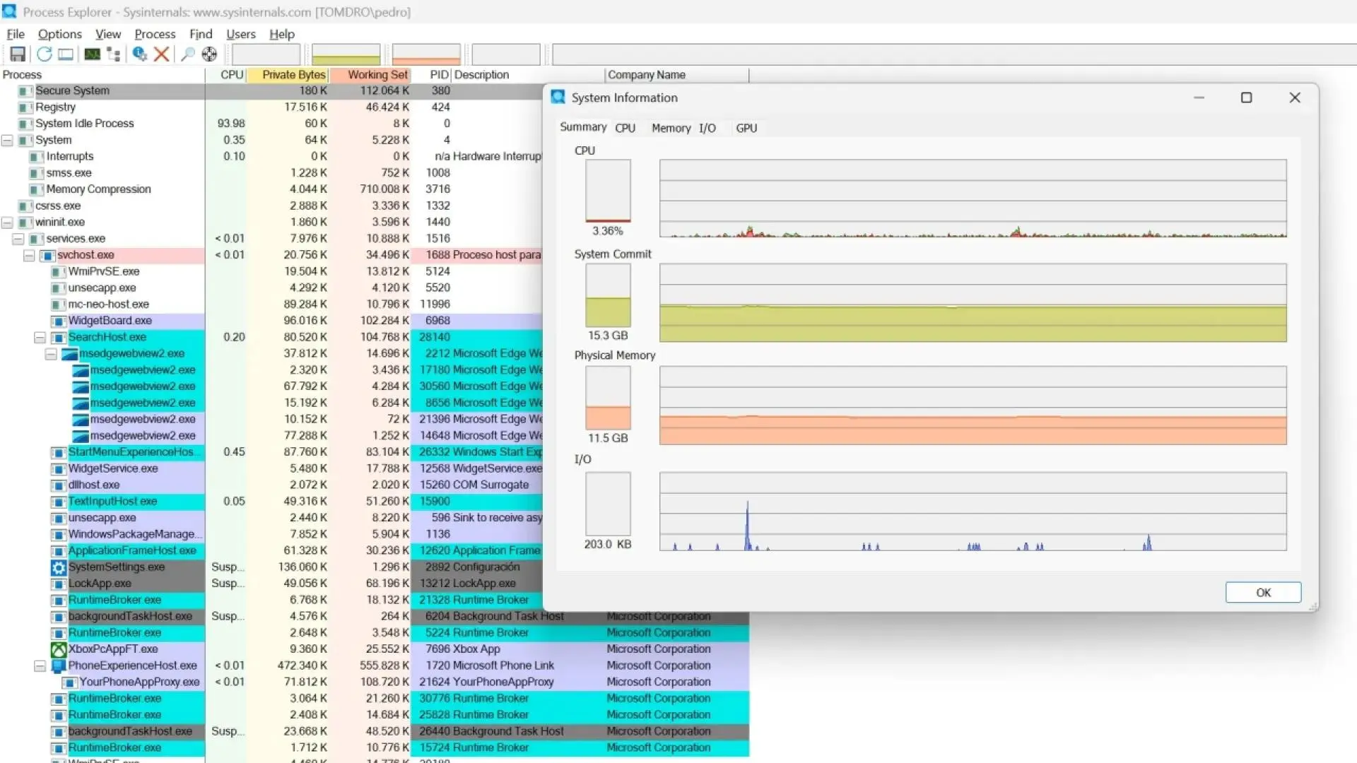Sort by the CPU column header

226,75
